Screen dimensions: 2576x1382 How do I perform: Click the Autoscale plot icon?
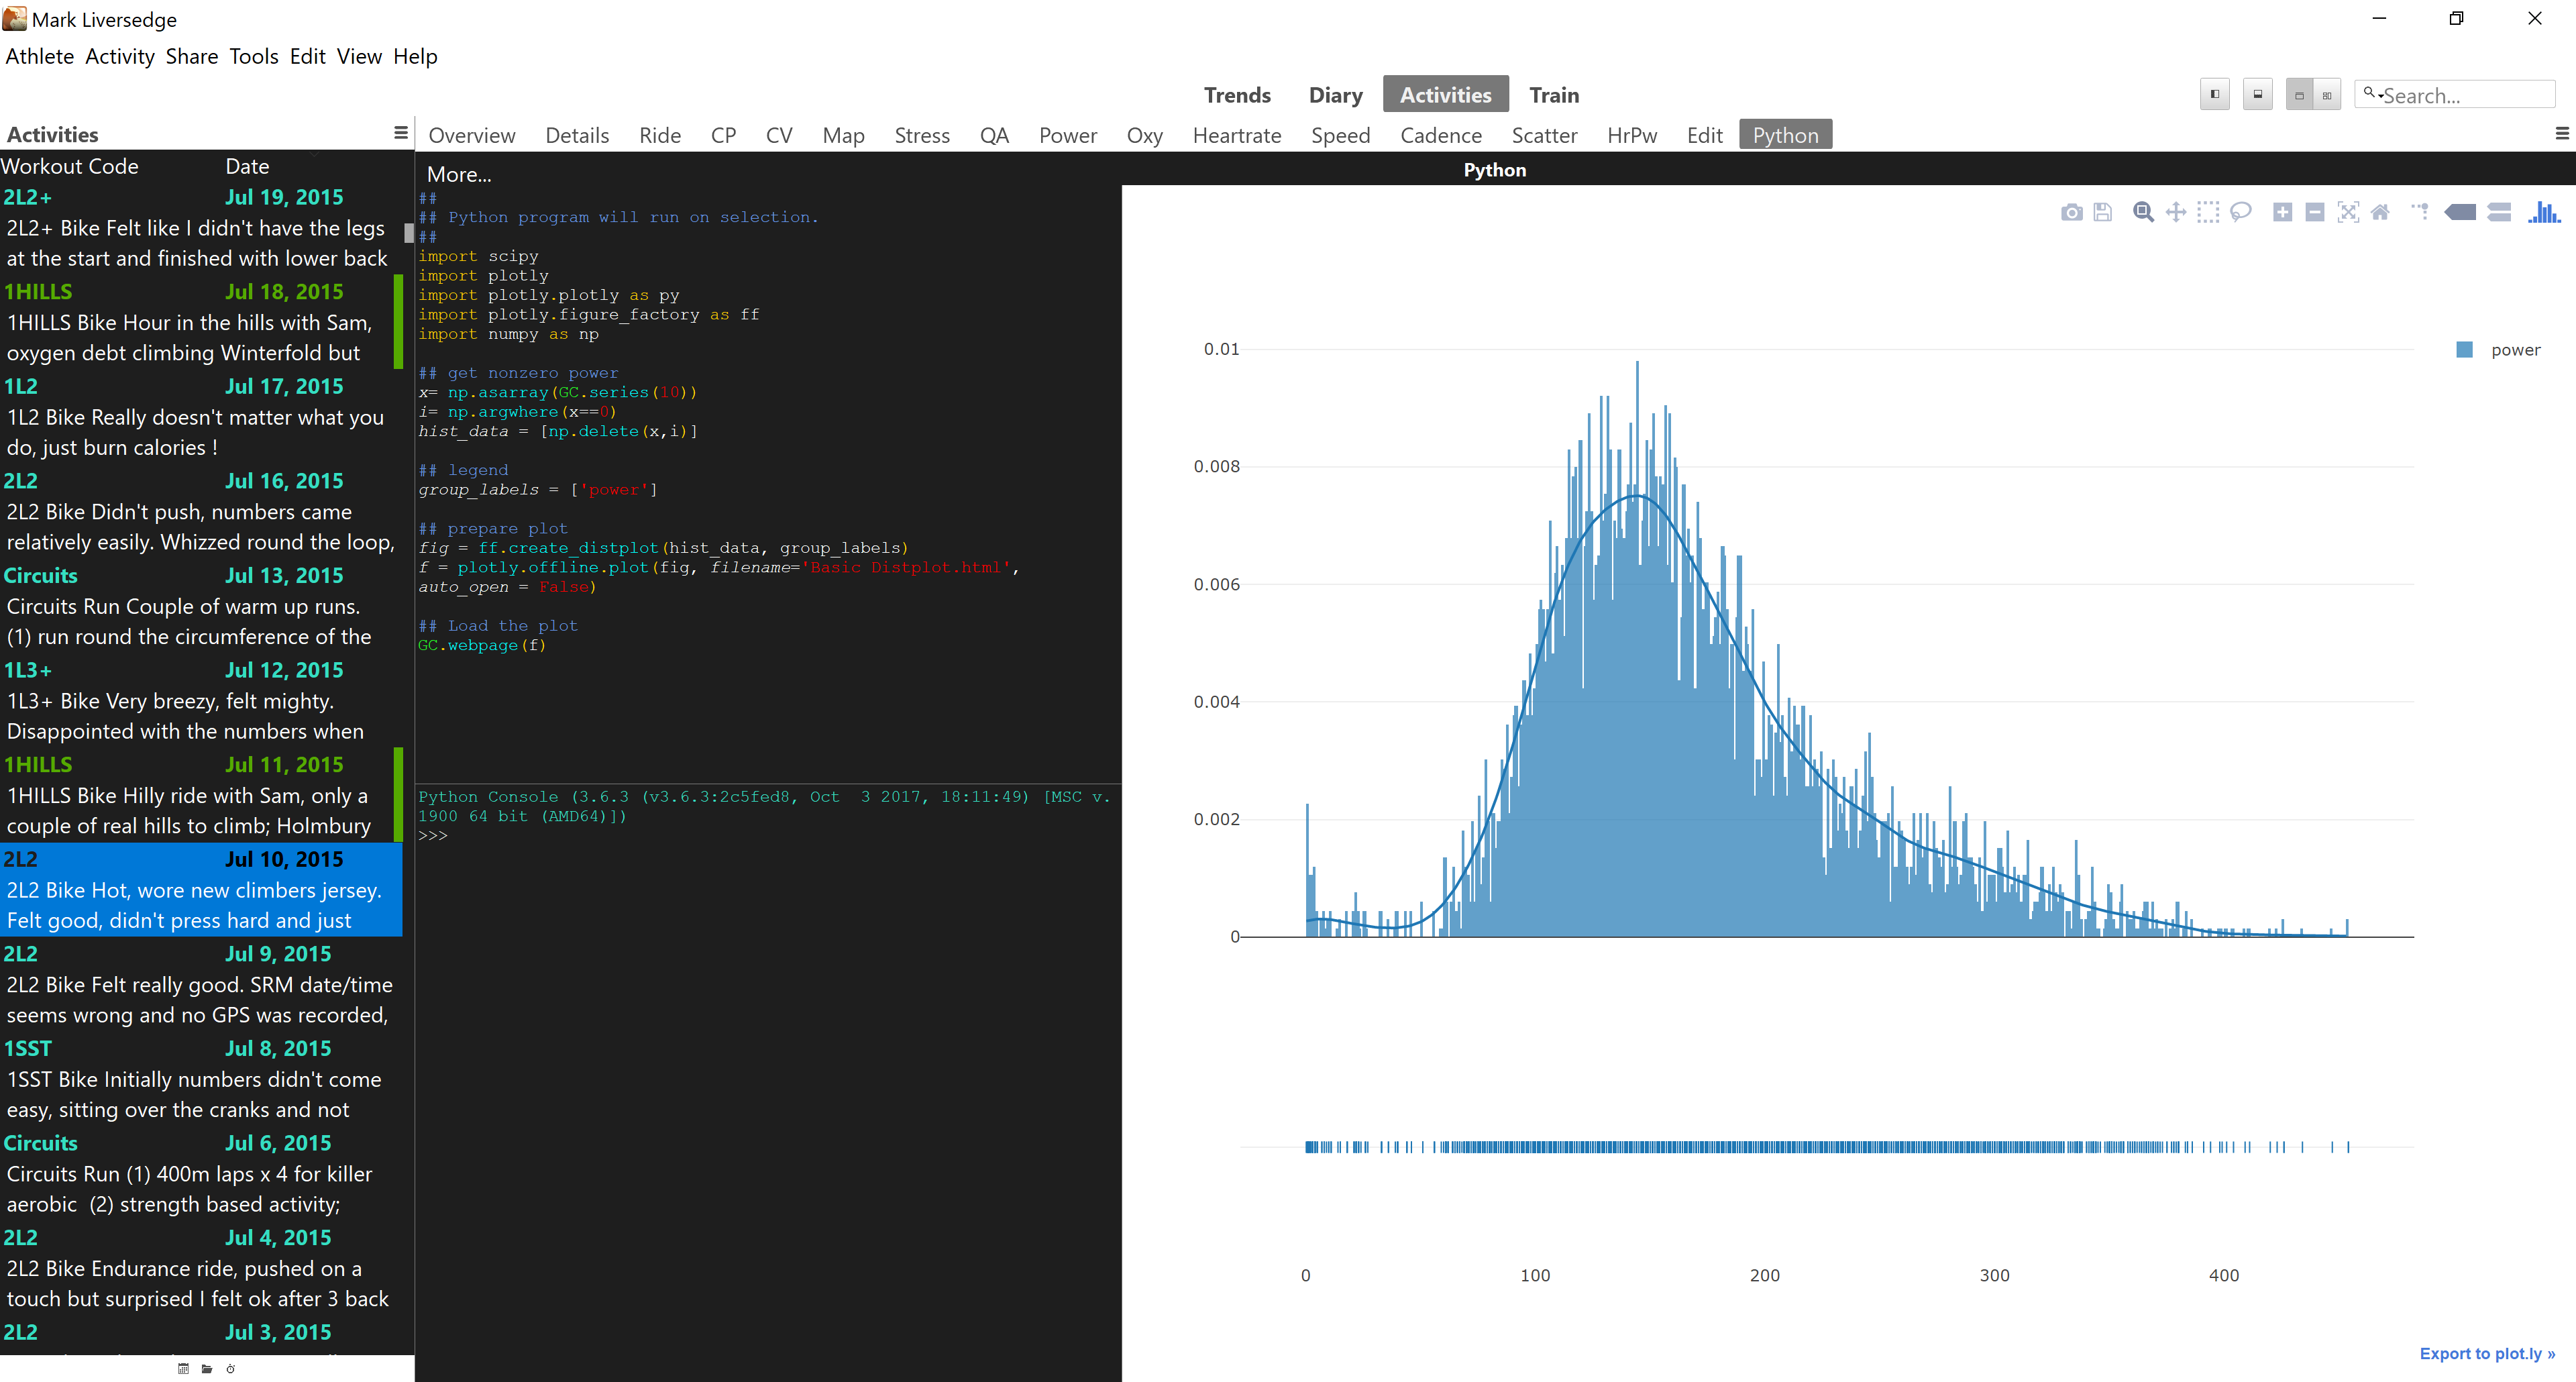(x=2348, y=212)
